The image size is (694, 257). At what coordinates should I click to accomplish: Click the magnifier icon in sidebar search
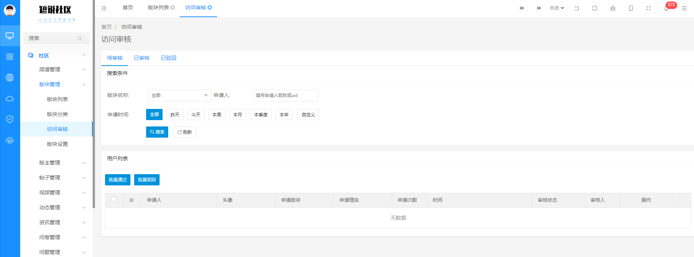(80, 38)
